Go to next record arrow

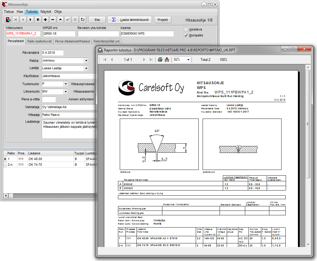(30, 20)
